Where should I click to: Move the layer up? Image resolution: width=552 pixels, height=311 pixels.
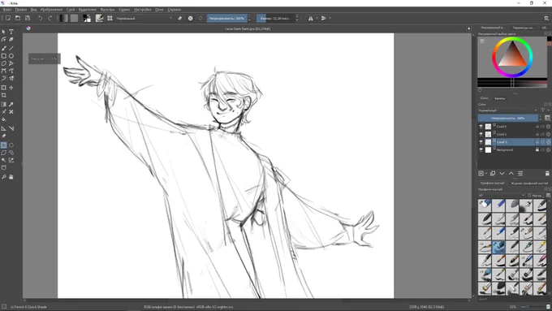[x=511, y=173]
